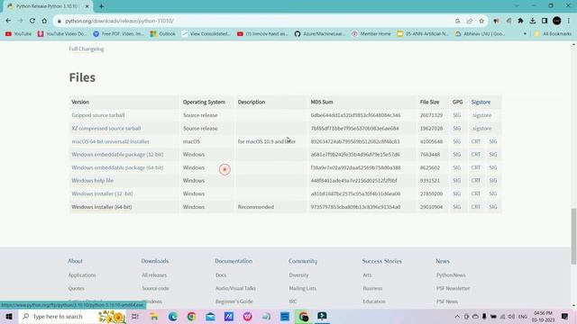This screenshot has height=324, width=577.
Task: Open the Chrome three-dot menu
Action: pos(569,21)
